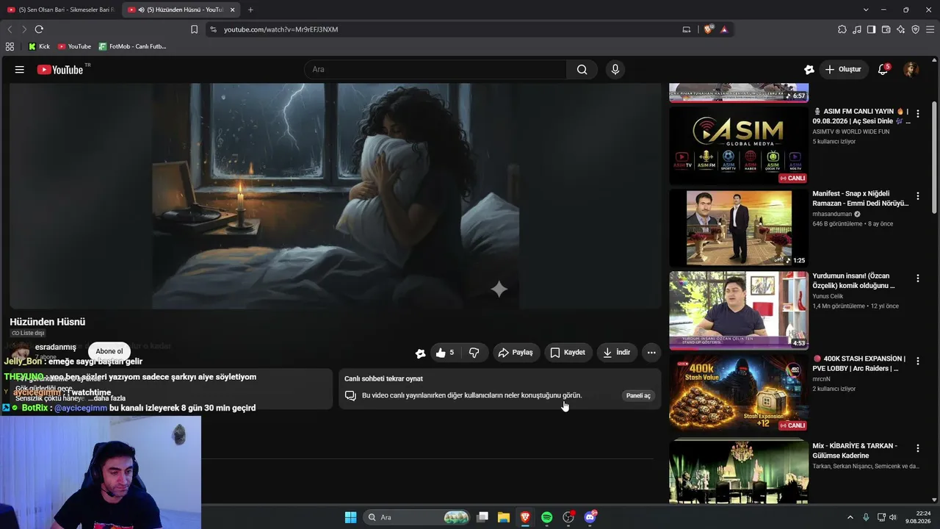This screenshot has height=529, width=940.
Task: Close the Hüzünden Hüsnü tab
Action: 233,10
